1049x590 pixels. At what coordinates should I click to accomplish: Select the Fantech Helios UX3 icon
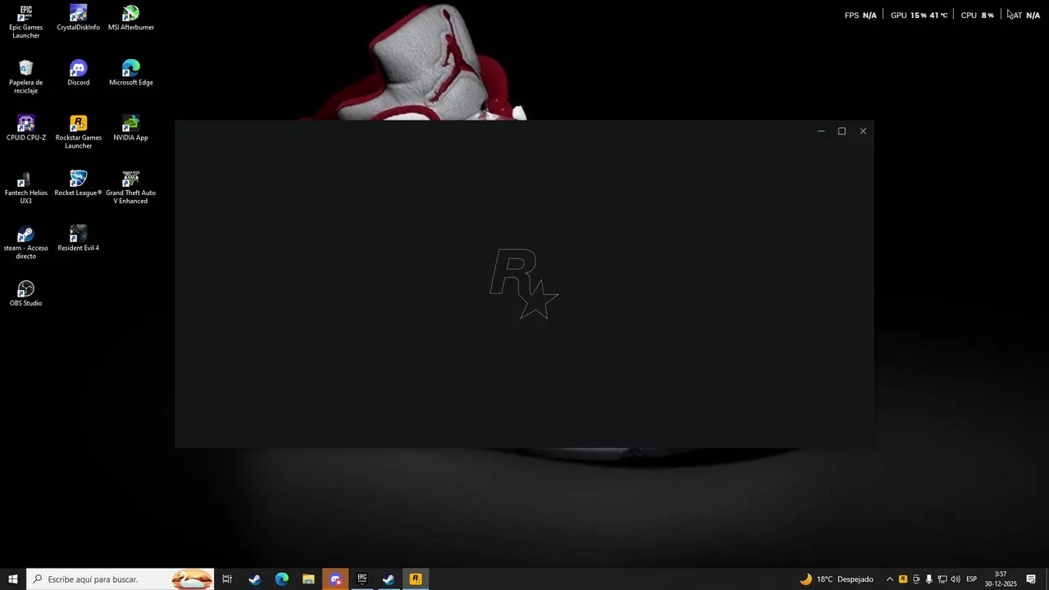click(x=26, y=188)
